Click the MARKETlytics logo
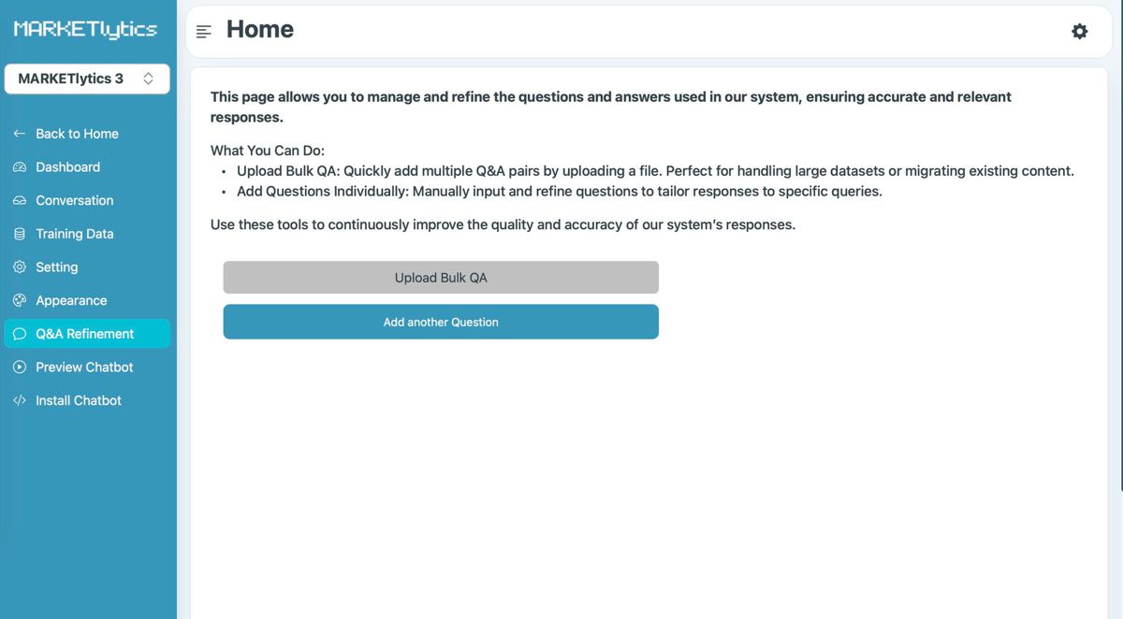The image size is (1123, 619). point(85,30)
